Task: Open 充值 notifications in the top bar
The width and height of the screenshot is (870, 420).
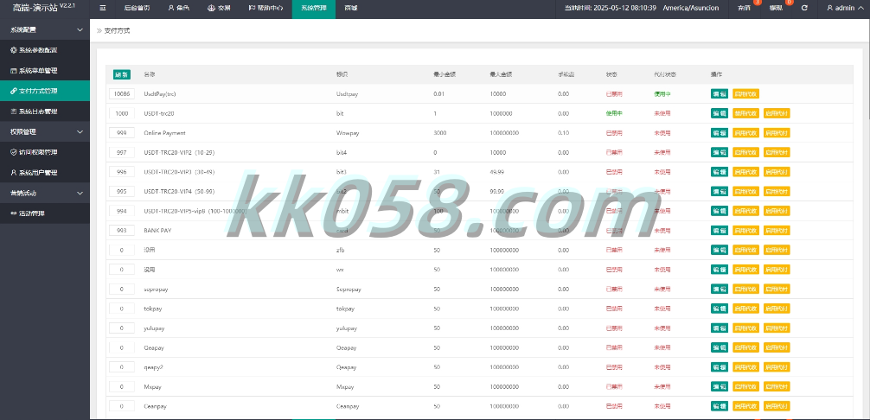Action: tap(744, 9)
